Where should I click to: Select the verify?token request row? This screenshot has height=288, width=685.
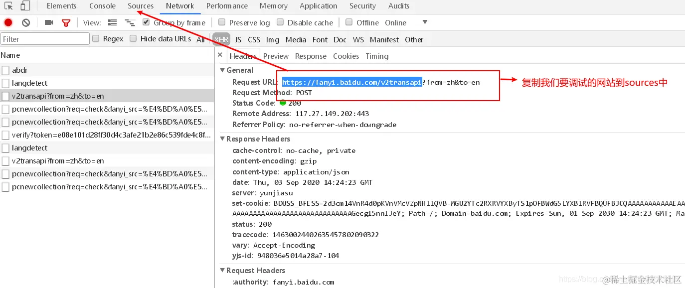point(107,135)
